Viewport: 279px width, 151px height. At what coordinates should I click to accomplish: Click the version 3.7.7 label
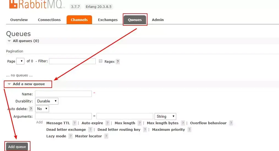click(75, 7)
